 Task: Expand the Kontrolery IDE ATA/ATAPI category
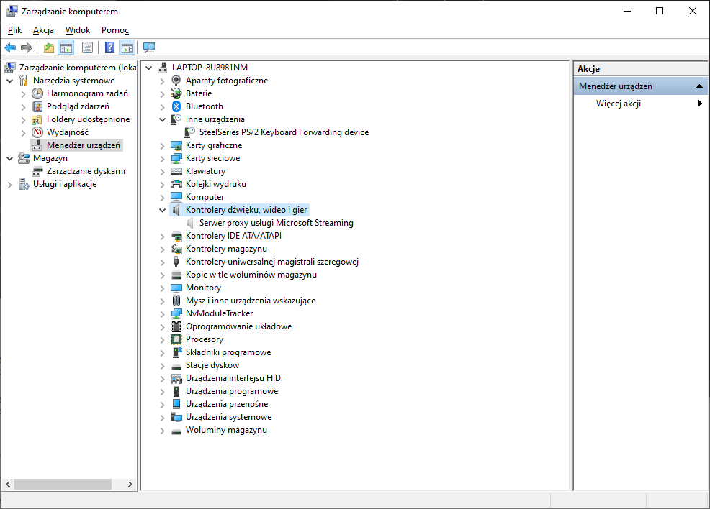[162, 237]
